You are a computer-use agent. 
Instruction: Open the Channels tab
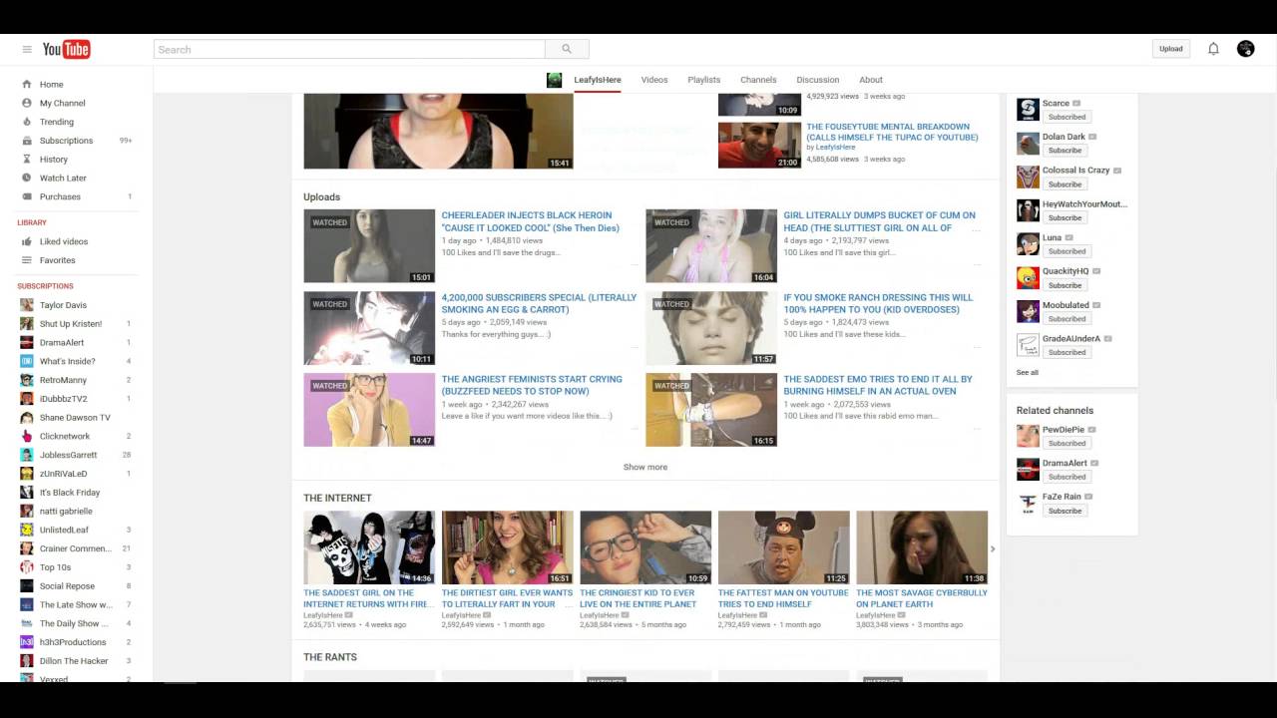(758, 80)
